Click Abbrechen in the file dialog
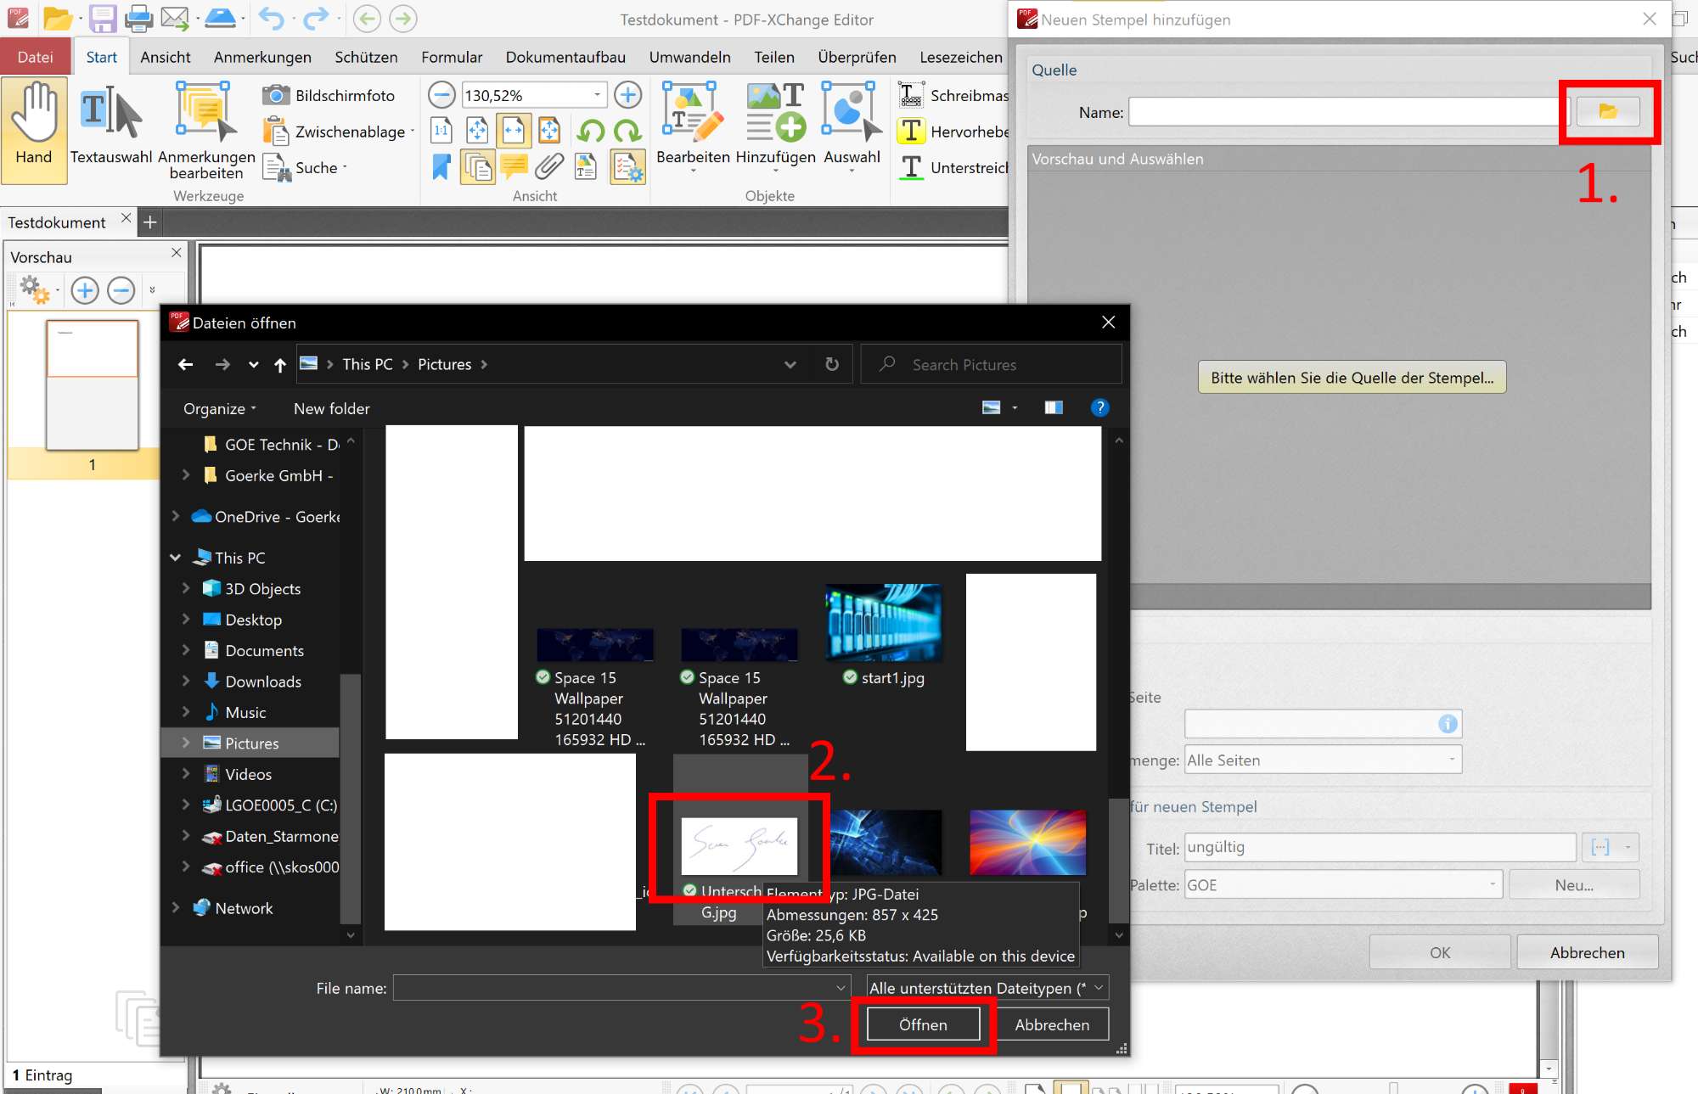This screenshot has width=1698, height=1094. [1052, 1024]
